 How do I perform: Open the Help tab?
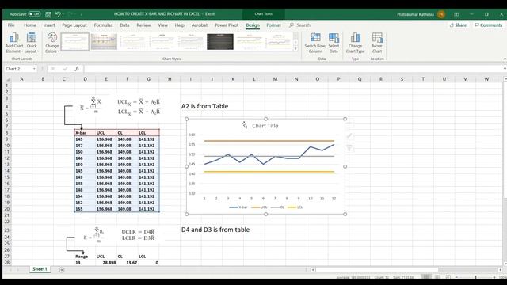[x=180, y=25]
